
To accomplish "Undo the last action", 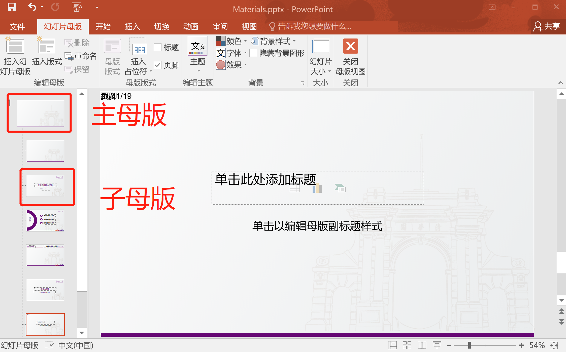I will click(x=32, y=7).
